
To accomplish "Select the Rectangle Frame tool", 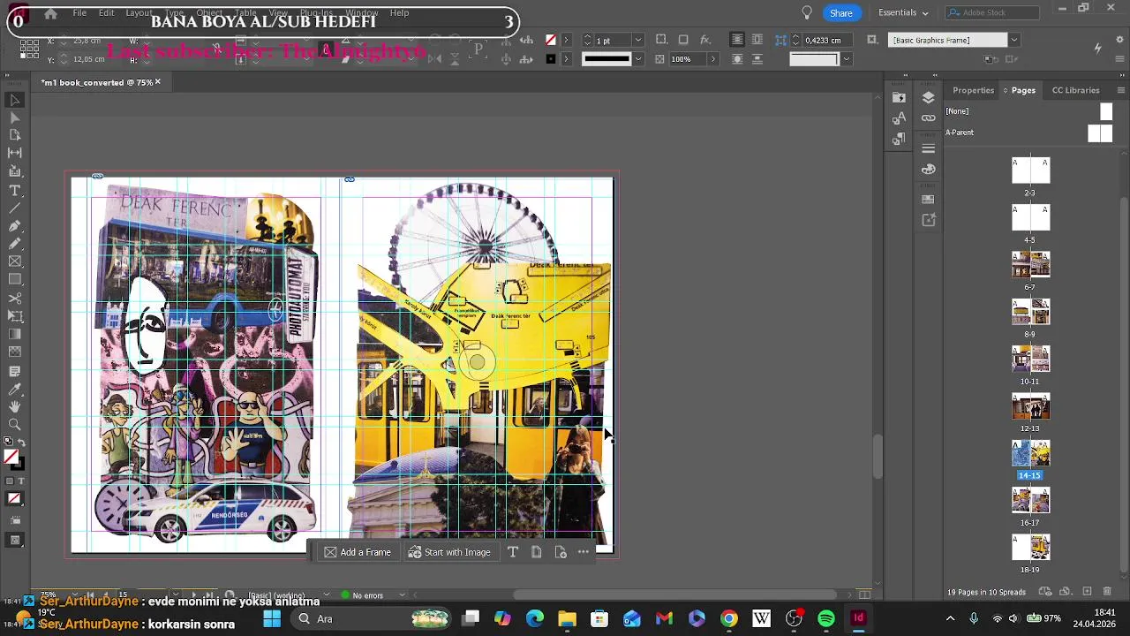I will point(15,261).
